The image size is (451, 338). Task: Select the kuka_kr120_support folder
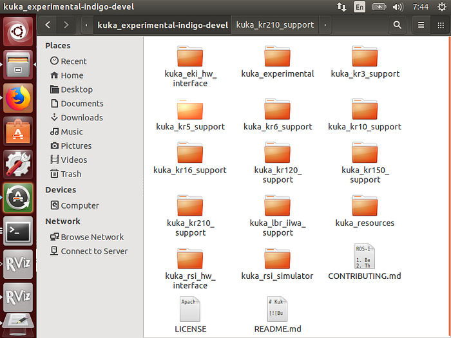coord(277,163)
